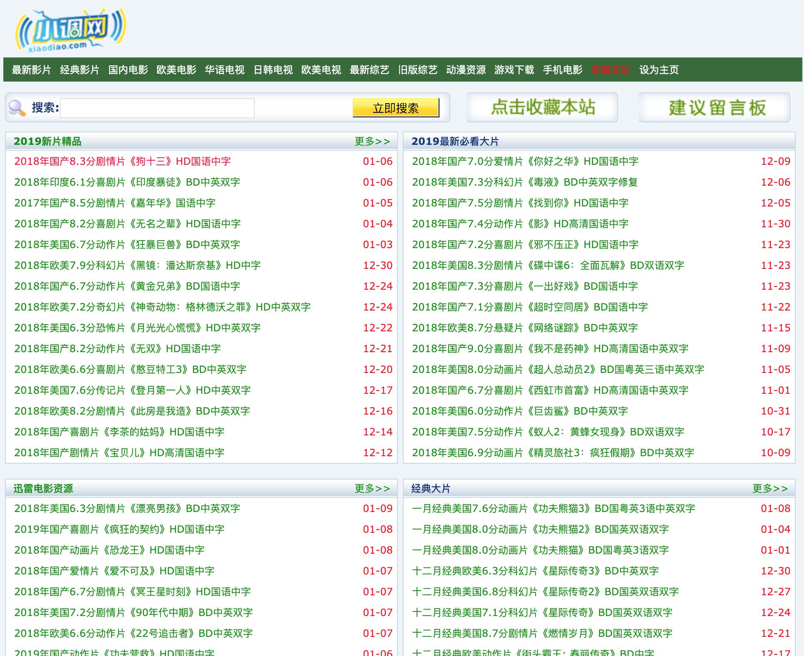Open the 游戏下载 section
The width and height of the screenshot is (804, 656).
click(514, 70)
